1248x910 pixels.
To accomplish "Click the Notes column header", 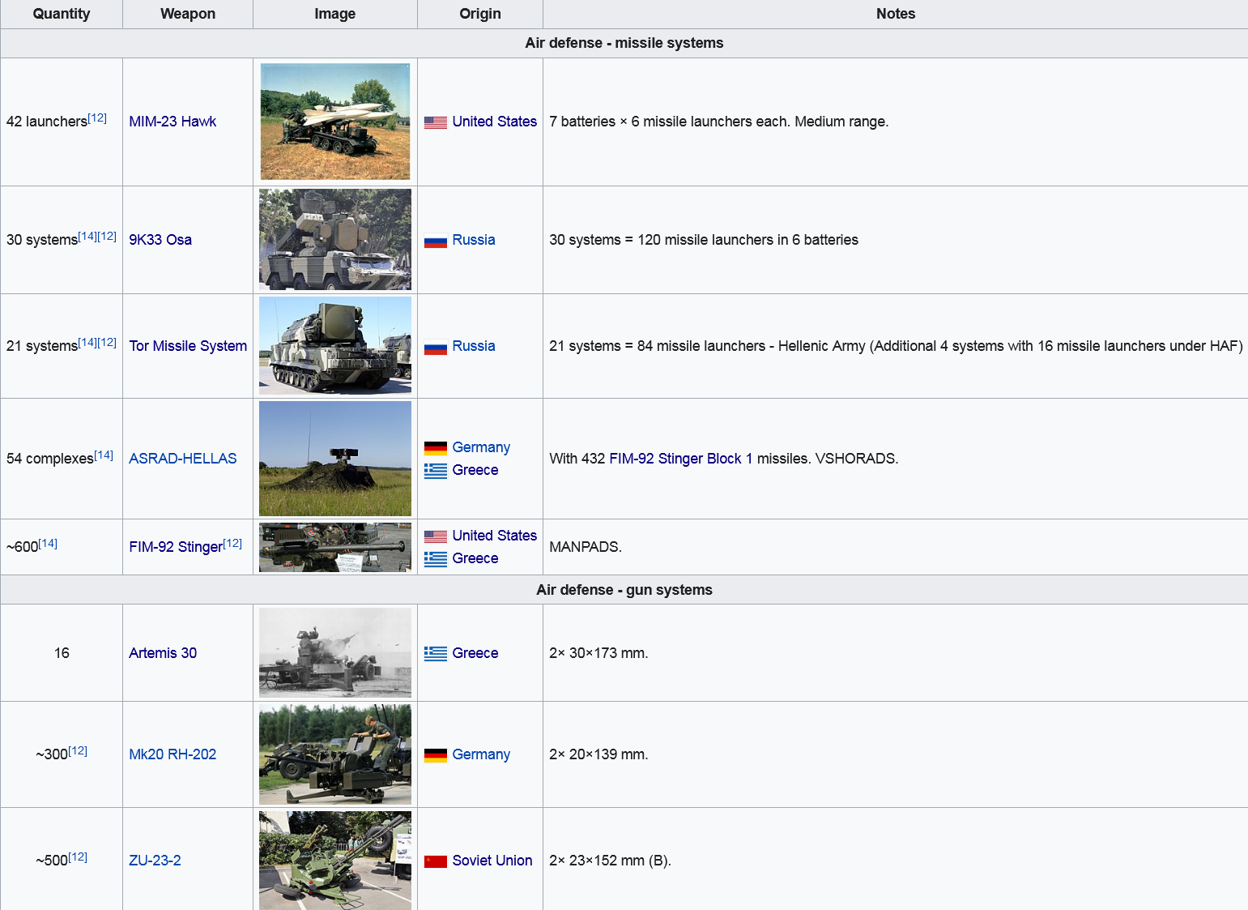I will [896, 14].
